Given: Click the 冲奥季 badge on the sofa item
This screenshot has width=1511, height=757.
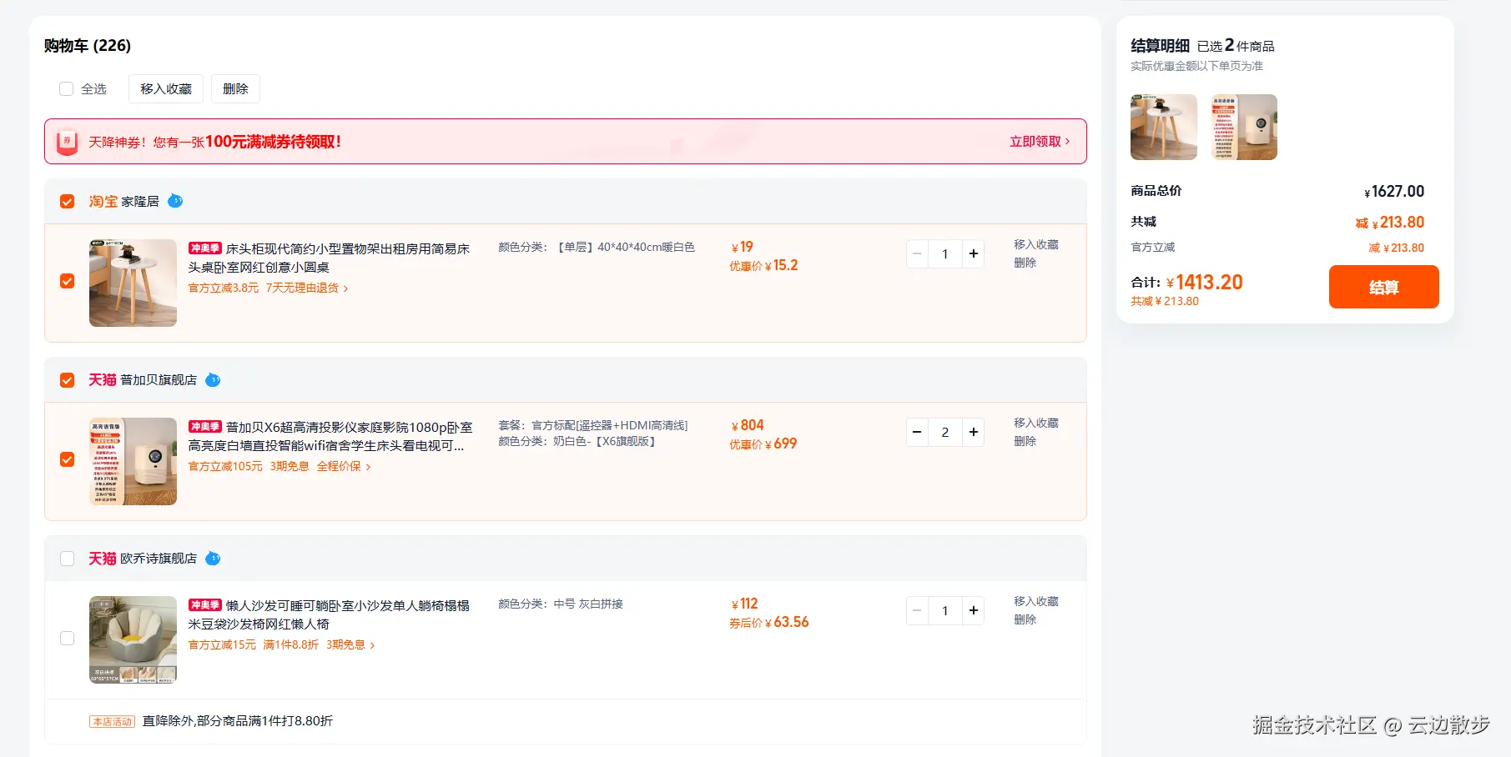Looking at the screenshot, I should coord(206,605).
